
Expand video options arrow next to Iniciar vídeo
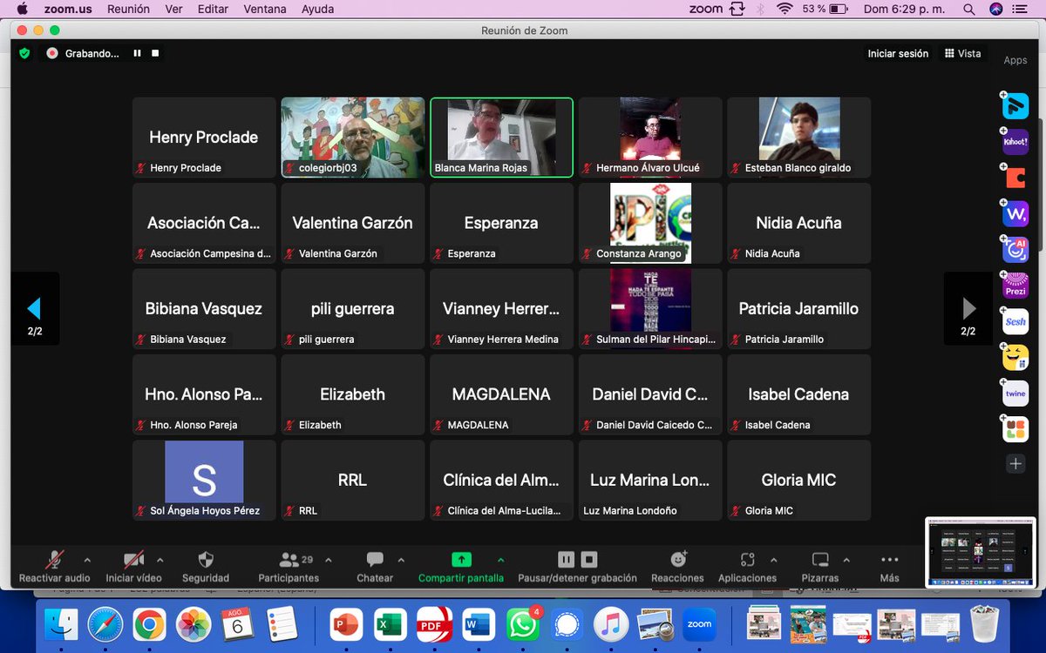[x=159, y=560]
